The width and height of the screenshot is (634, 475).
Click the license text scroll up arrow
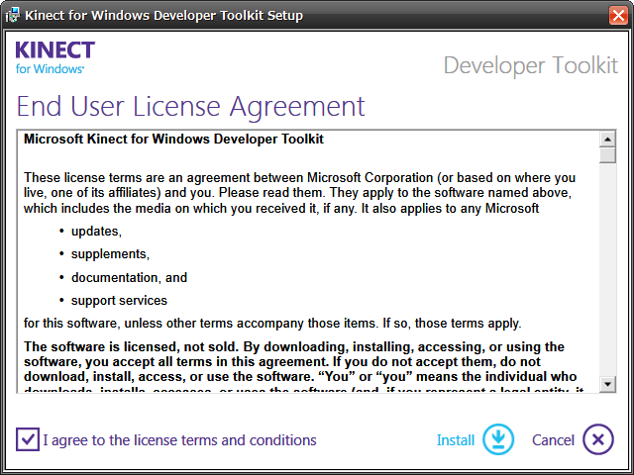coord(607,140)
